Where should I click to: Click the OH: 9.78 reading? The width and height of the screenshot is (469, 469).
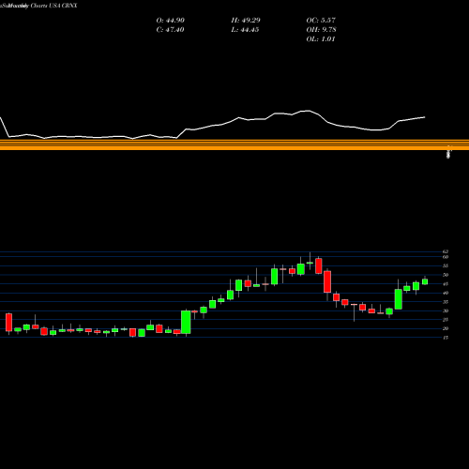click(x=321, y=30)
